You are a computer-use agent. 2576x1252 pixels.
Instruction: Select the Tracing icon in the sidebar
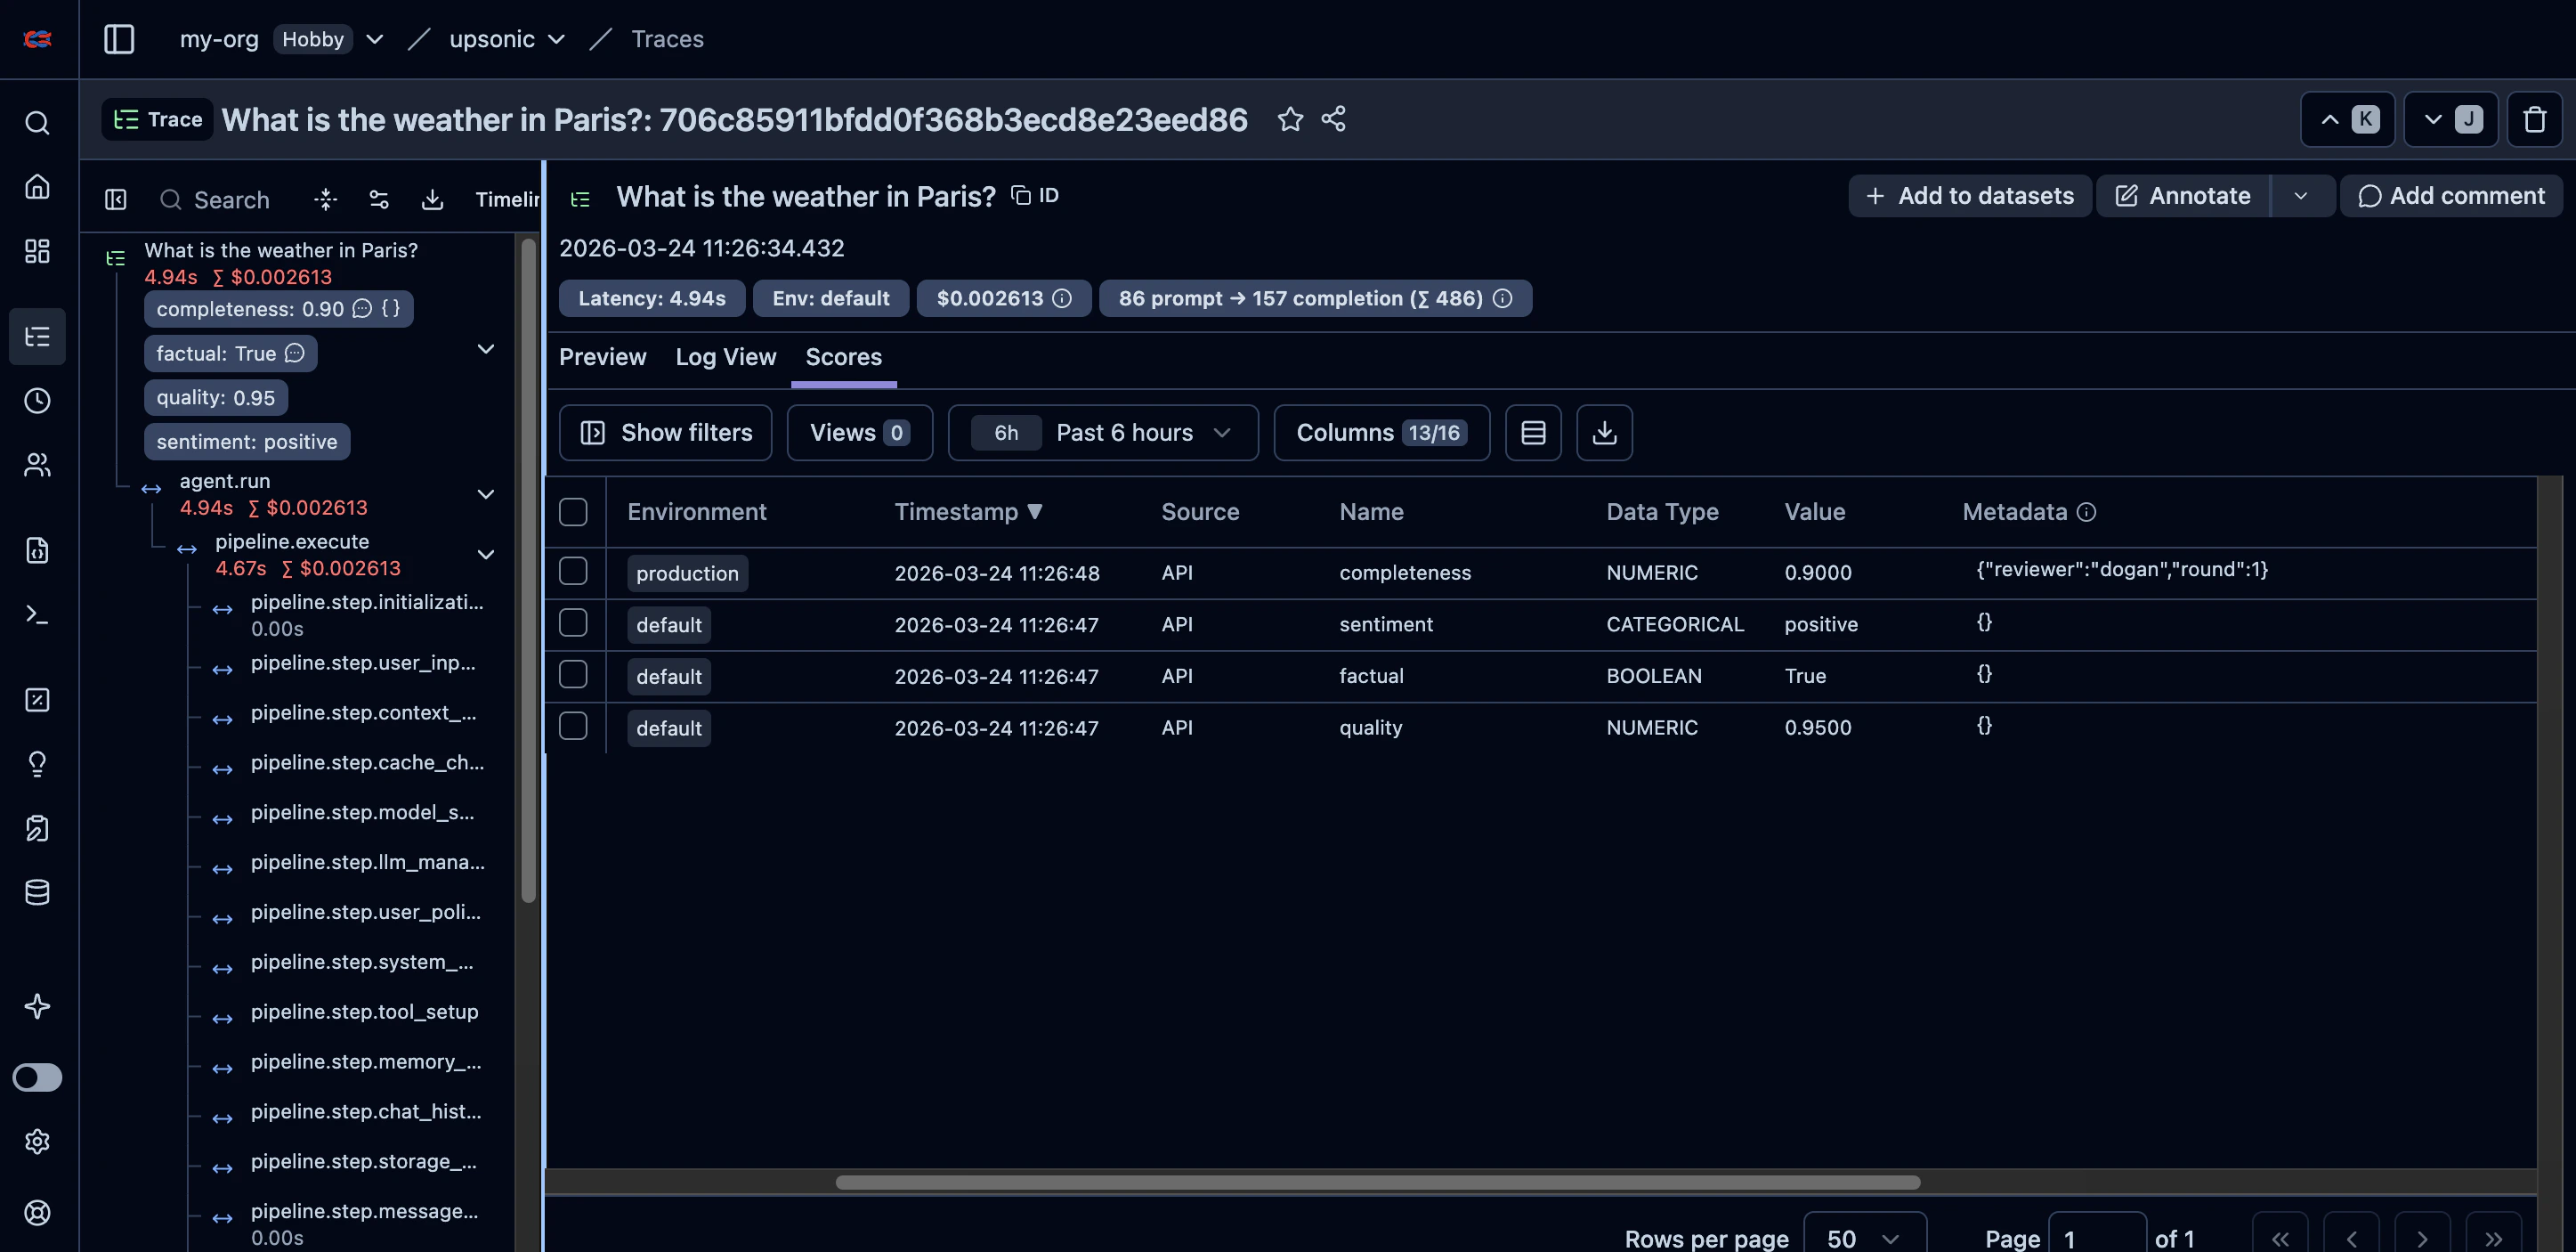37,337
